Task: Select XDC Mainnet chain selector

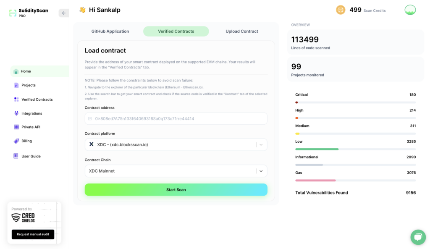Action: pyautogui.click(x=168, y=171)
